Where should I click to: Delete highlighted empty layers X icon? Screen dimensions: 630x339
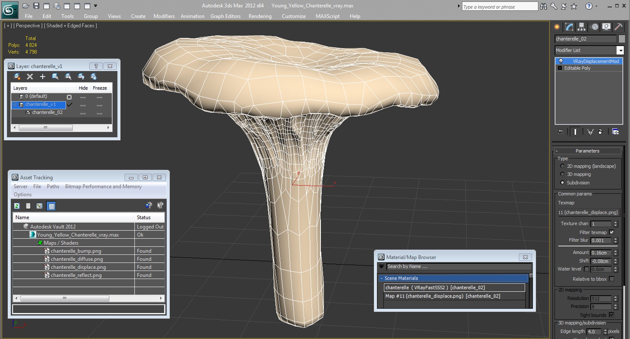click(30, 77)
